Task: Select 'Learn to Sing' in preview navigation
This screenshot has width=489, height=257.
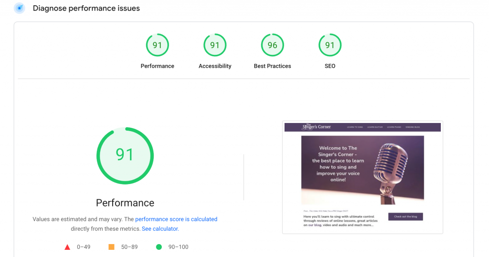Action: 355,127
